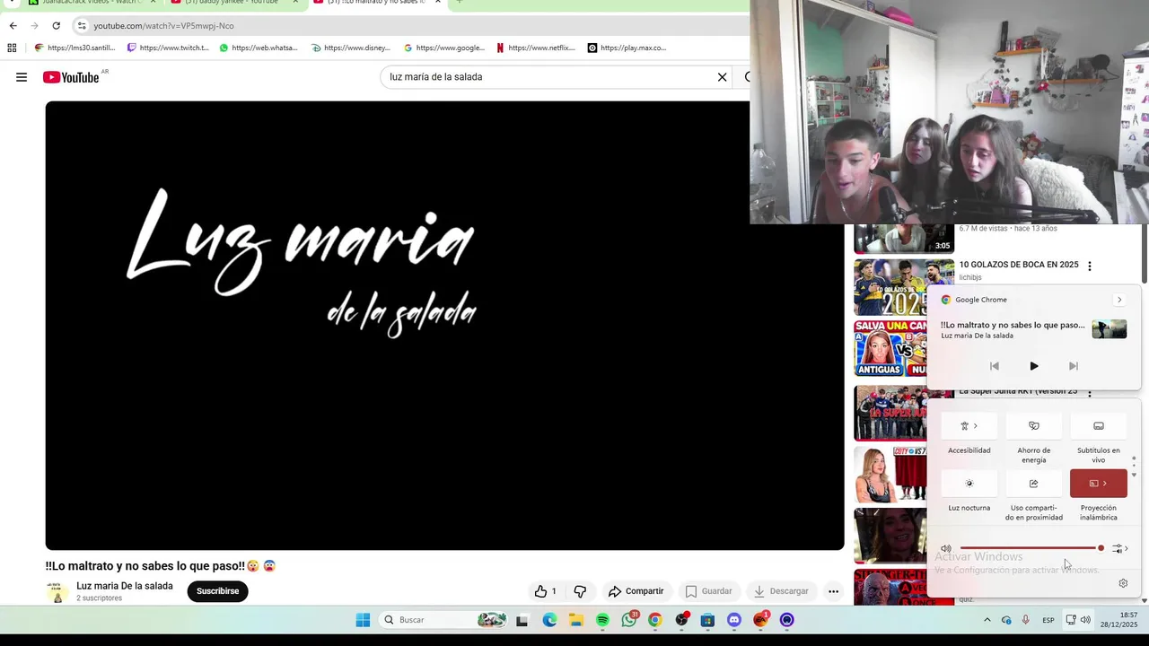Select the Lo maltrato y no sabes tab
The height and width of the screenshot is (646, 1149).
coord(377,3)
